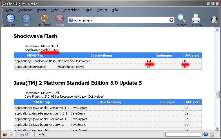Click the empty status bar progress field
This screenshot has height=139, width=221.
coord(183,134)
